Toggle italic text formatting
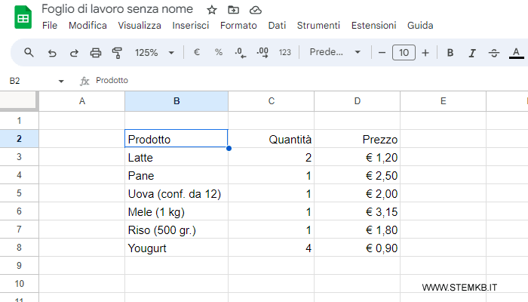Image resolution: width=528 pixels, height=302 pixels. [x=472, y=53]
